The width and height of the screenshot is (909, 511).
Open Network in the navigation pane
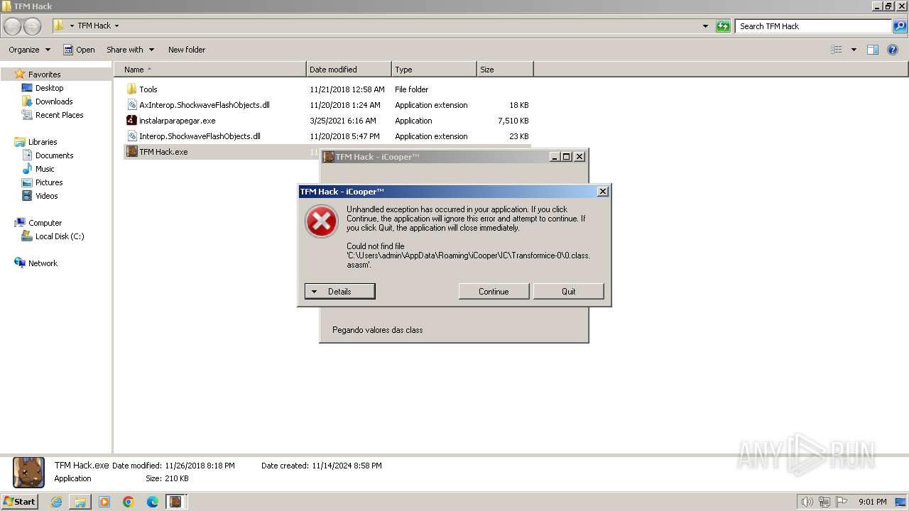43,263
